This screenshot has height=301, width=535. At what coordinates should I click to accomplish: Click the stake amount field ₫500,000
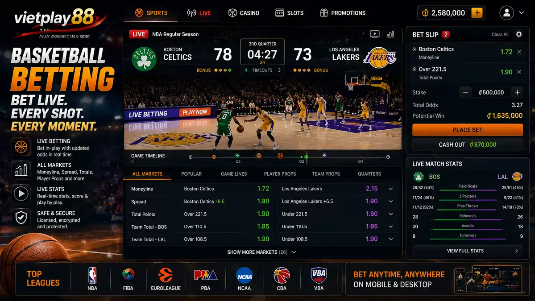pos(491,92)
